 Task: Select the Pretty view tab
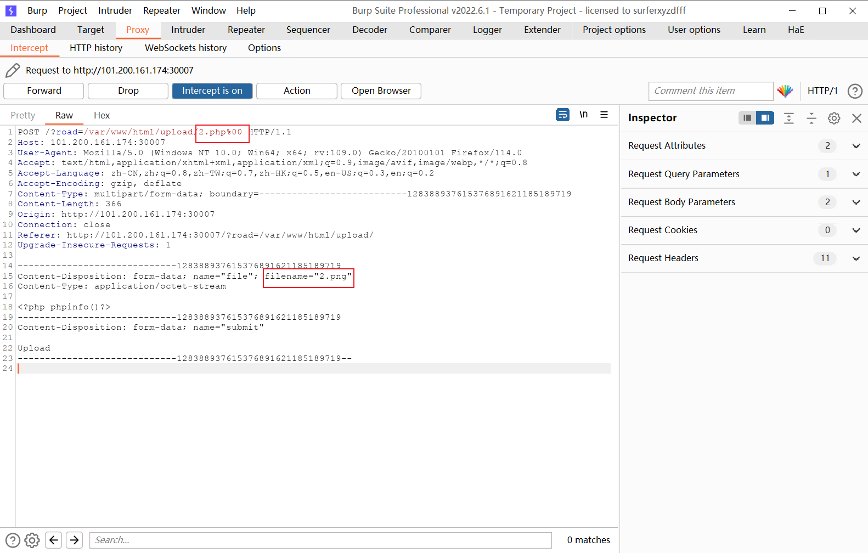23,115
